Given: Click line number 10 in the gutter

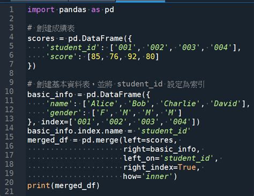Looking at the screenshot, I should (x=9, y=92).
